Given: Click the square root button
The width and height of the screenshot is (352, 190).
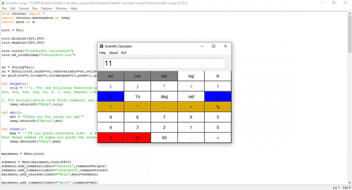Looking at the screenshot, I should pyautogui.click(x=191, y=86).
